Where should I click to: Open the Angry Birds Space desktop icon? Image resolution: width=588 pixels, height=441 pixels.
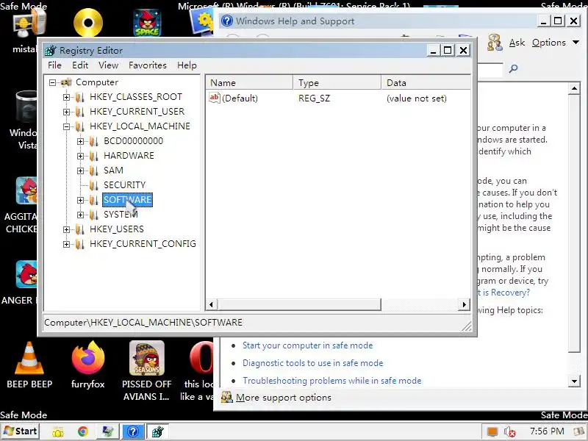pyautogui.click(x=147, y=23)
